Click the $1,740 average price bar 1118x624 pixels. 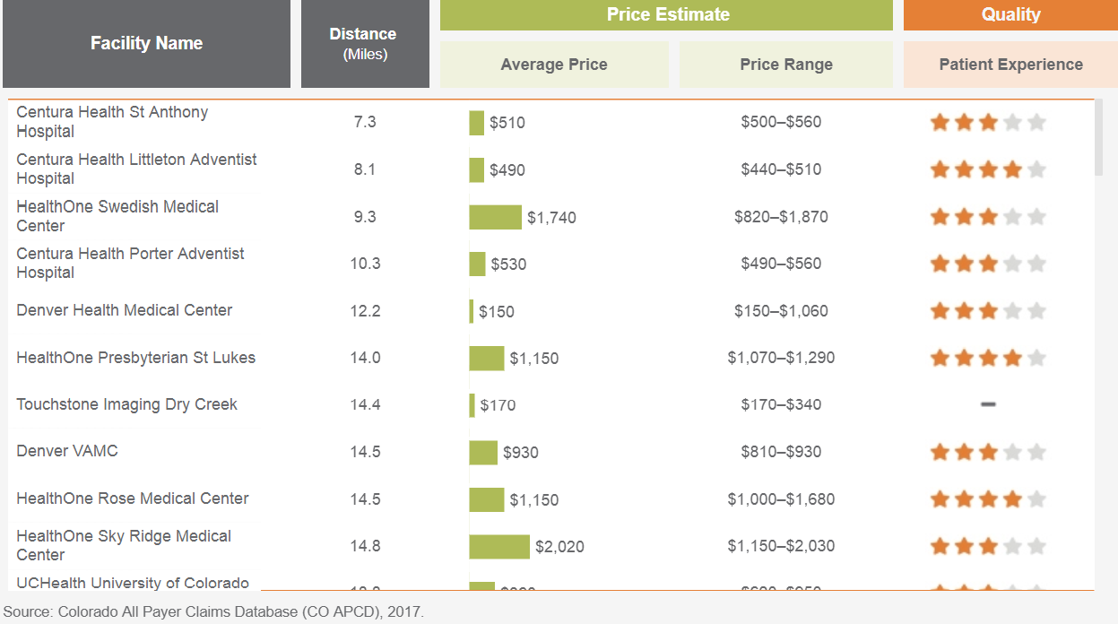point(495,217)
